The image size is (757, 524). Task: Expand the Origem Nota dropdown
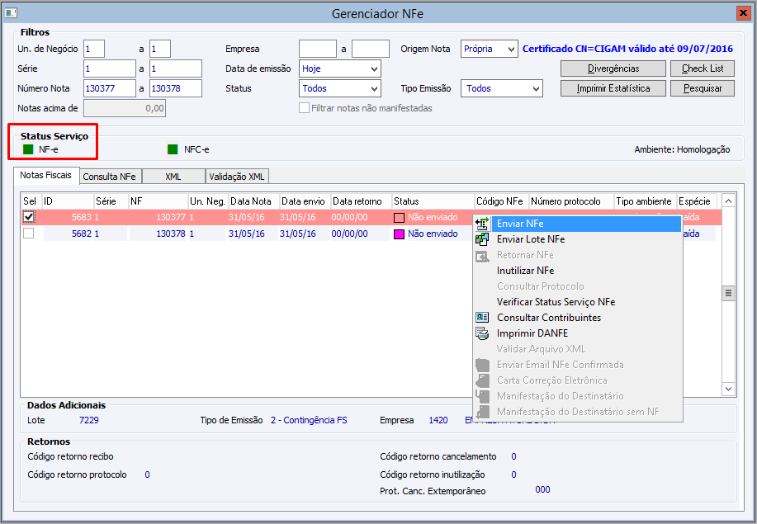coord(489,49)
